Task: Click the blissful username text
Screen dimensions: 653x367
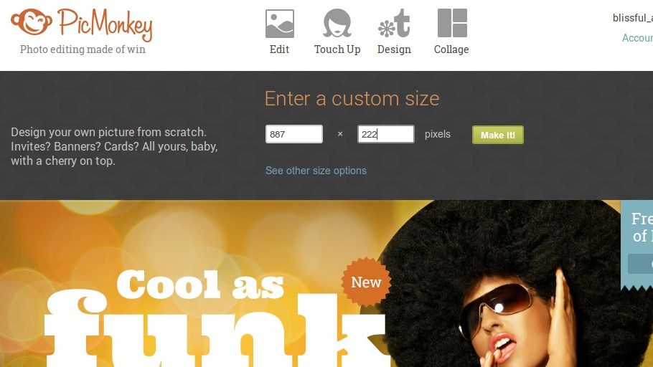Action: coord(633,18)
